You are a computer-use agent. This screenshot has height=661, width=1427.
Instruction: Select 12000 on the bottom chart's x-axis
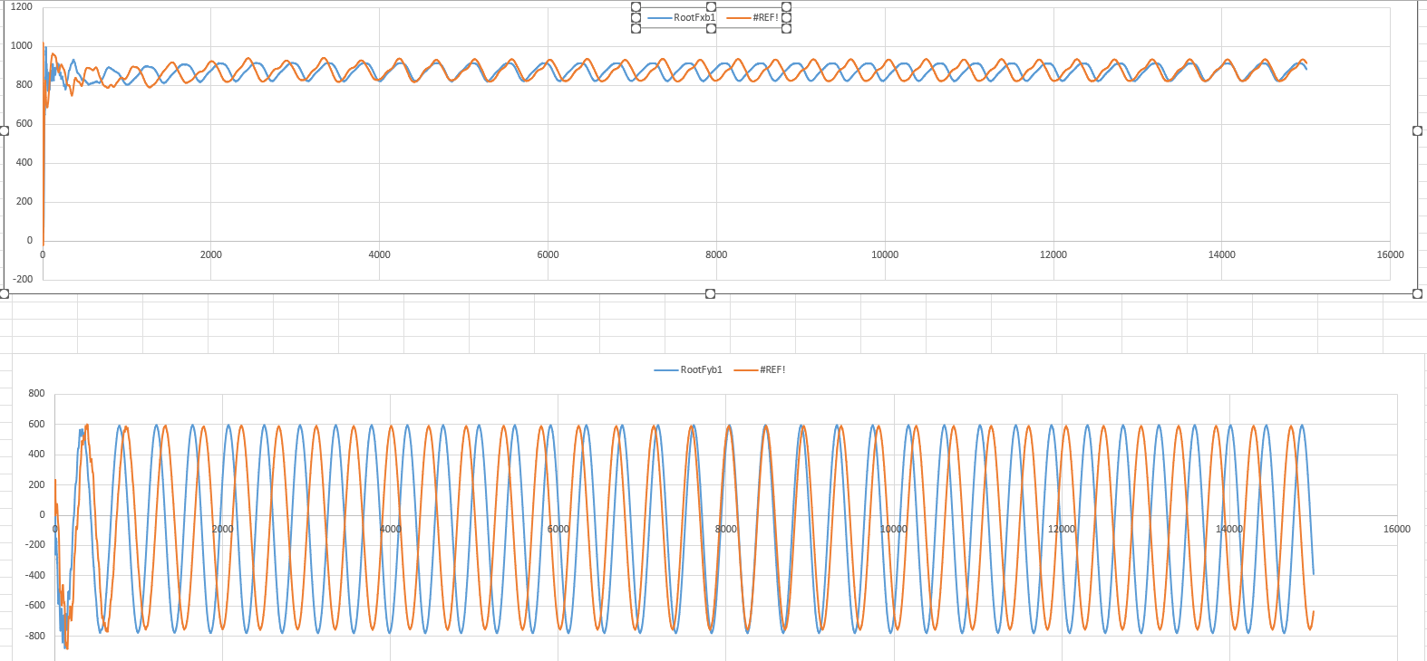[x=1062, y=529]
